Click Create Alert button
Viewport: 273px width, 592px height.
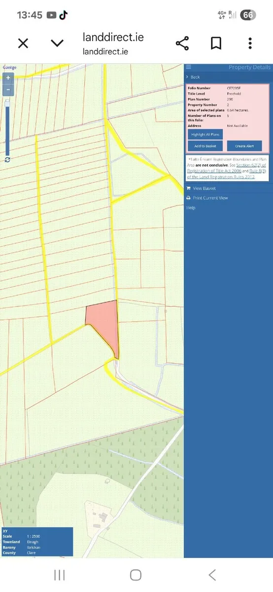(244, 146)
